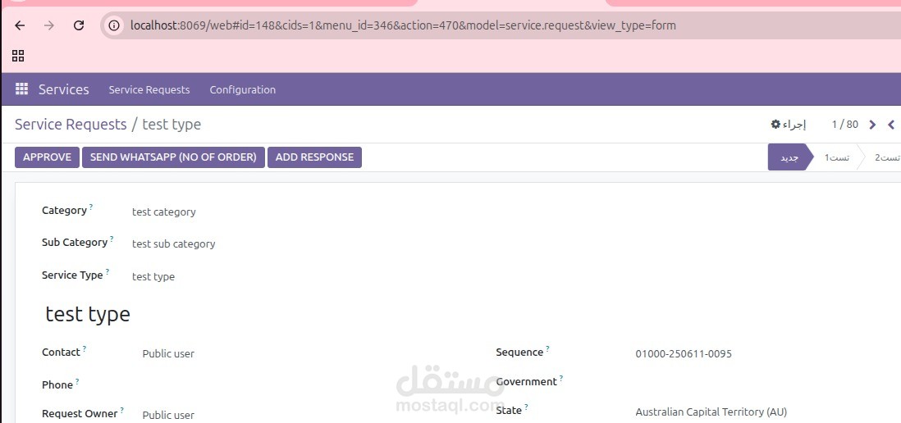Click the Sub Category field label
This screenshot has width=901, height=423.
(x=75, y=242)
